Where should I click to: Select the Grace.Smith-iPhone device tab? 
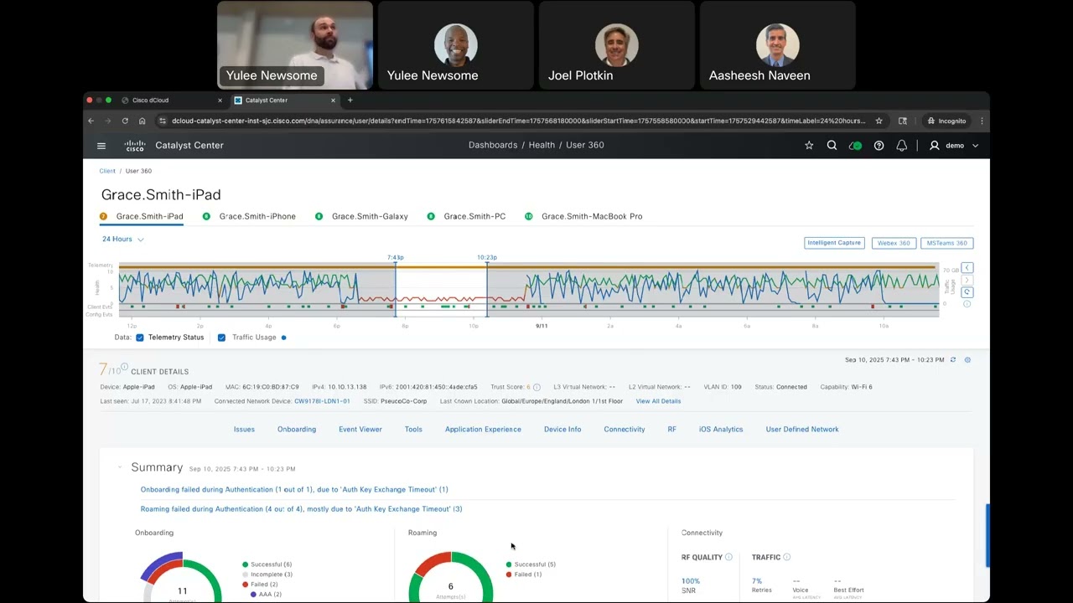pyautogui.click(x=249, y=216)
